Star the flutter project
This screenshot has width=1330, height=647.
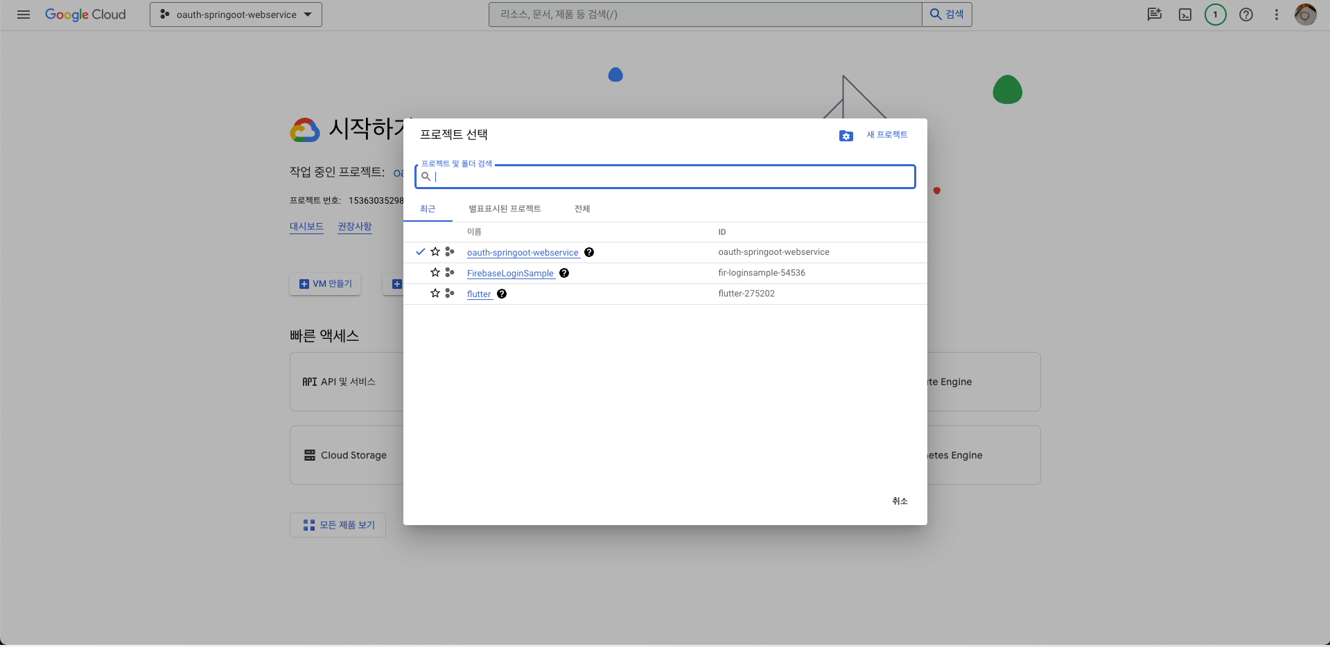click(435, 293)
